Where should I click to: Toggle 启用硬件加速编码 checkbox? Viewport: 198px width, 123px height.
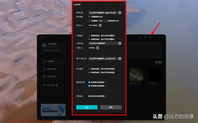pyautogui.click(x=89, y=82)
